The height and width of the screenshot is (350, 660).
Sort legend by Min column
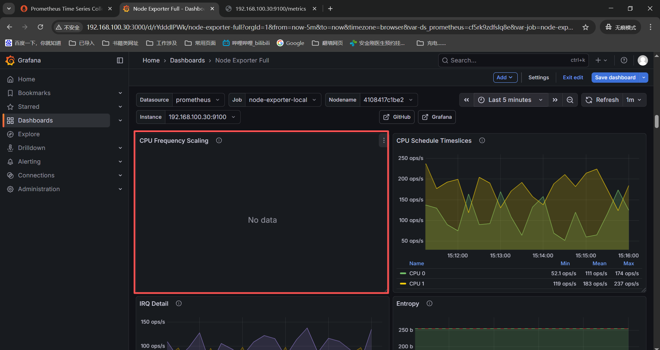coord(565,264)
